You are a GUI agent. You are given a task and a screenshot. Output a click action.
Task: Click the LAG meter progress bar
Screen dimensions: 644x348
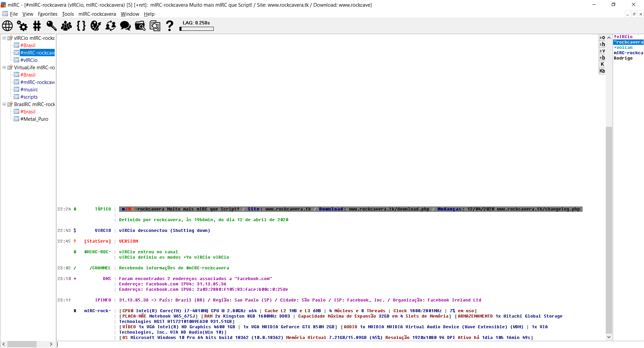point(197,29)
